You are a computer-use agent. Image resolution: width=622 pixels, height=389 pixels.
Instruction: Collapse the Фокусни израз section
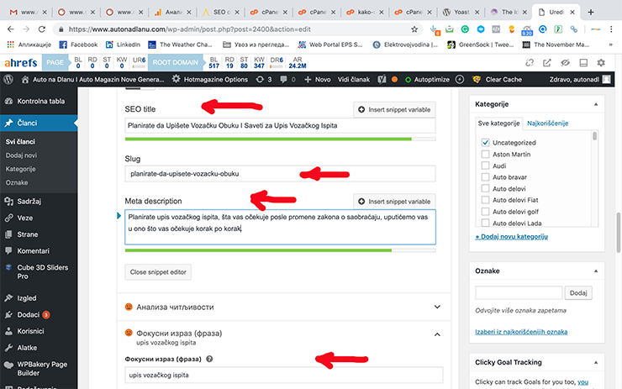point(437,334)
